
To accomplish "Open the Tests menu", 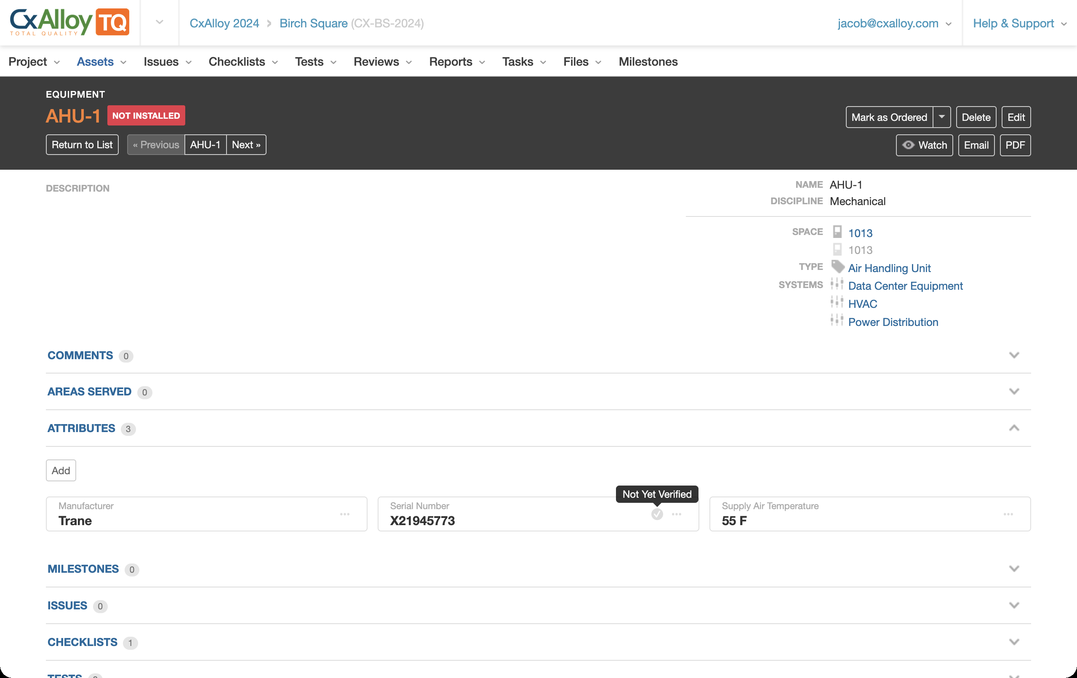I will point(315,62).
